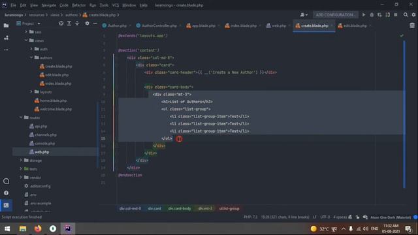Viewport: 418px width, 235px height.
Task: Open the File menu
Action: point(13,5)
